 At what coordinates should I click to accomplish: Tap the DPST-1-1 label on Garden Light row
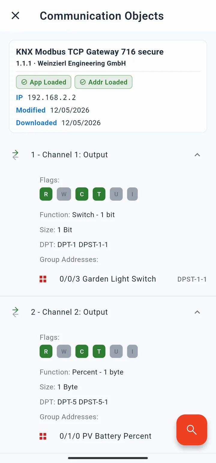pos(192,279)
